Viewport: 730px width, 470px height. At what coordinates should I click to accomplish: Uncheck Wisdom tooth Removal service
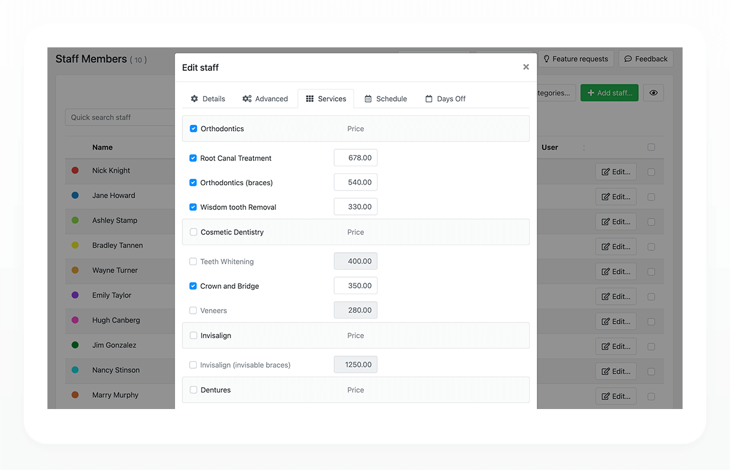[193, 207]
